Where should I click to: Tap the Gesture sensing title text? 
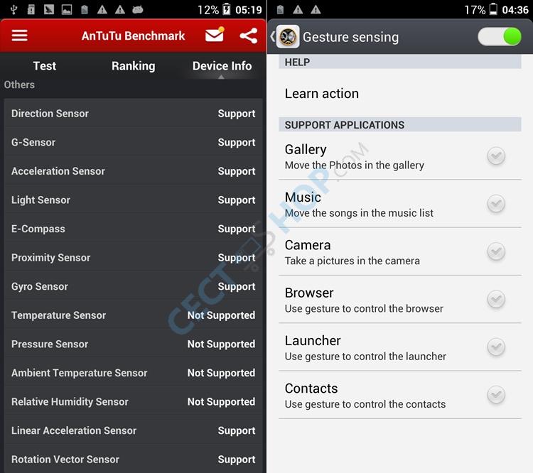(351, 37)
